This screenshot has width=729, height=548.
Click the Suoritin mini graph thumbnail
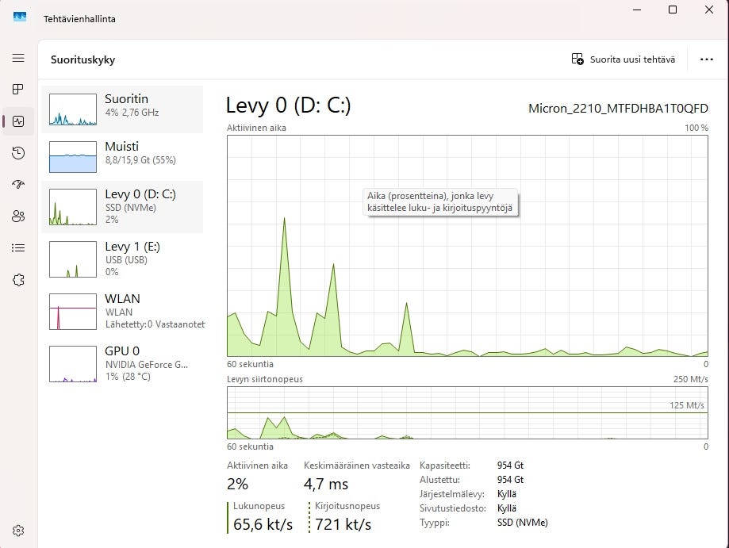pyautogui.click(x=73, y=109)
